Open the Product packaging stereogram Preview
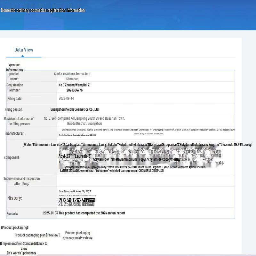The image size is (256, 256). tap(77, 236)
